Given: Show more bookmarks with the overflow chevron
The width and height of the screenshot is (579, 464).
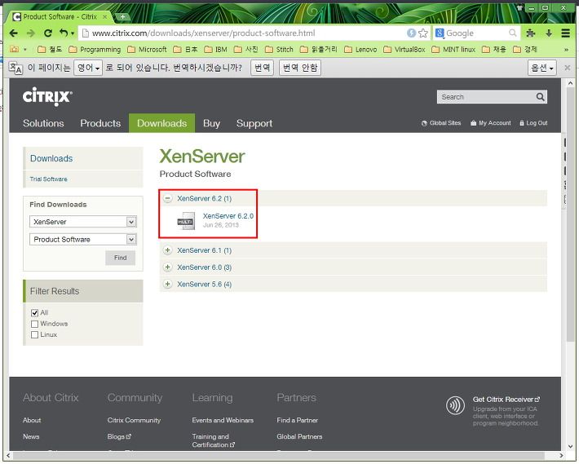Looking at the screenshot, I should (566, 50).
